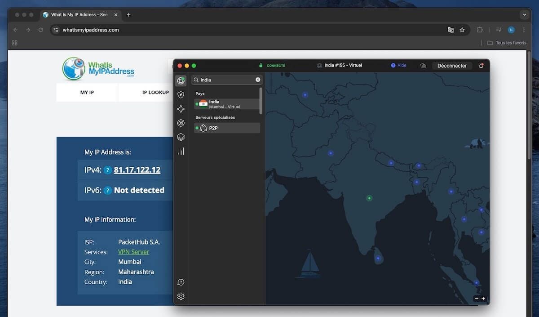The image size is (539, 317).
Task: Open a new Chrome tab
Action: pos(128,15)
